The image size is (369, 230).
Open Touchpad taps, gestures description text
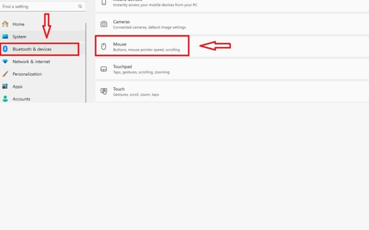tap(141, 72)
